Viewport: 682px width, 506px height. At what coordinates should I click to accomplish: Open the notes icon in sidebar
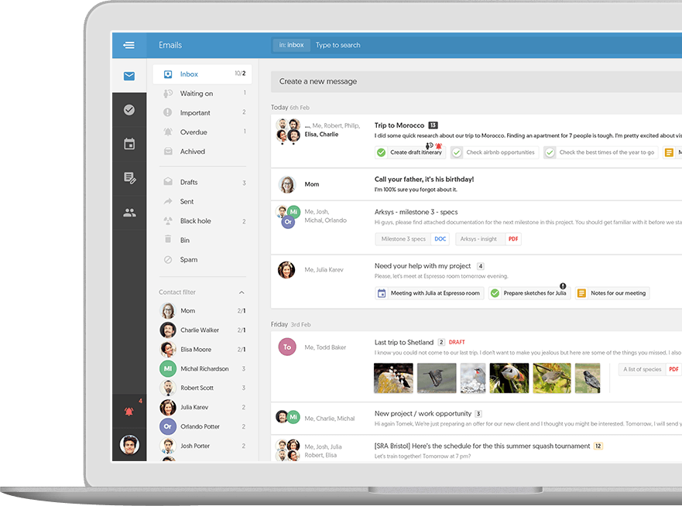click(x=129, y=179)
